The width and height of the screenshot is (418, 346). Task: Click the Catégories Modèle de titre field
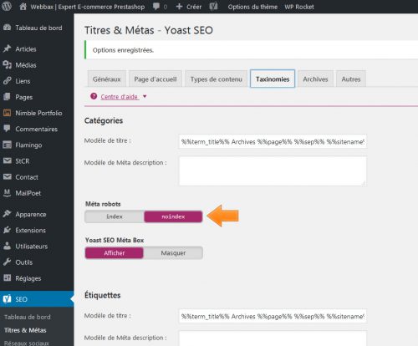[x=273, y=141]
